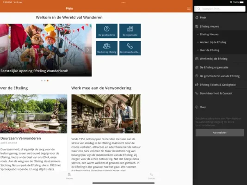The width and height of the screenshot is (247, 185).
Task: Click ticket icon beside Efteling Tickets
Action: click(x=197, y=85)
